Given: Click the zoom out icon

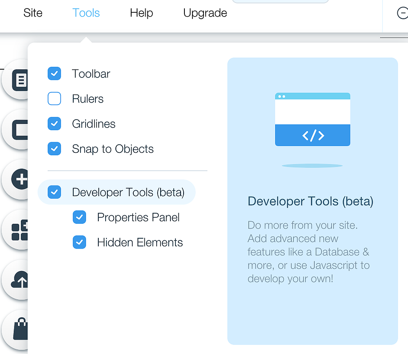Looking at the screenshot, I should (x=402, y=13).
